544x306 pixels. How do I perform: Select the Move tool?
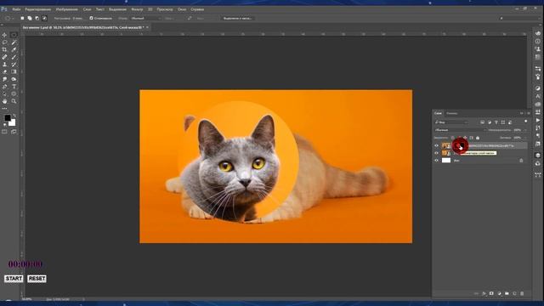[4, 35]
